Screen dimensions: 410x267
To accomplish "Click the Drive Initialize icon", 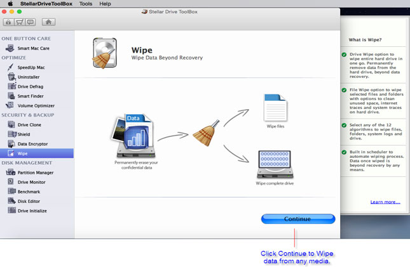I will tap(11, 210).
